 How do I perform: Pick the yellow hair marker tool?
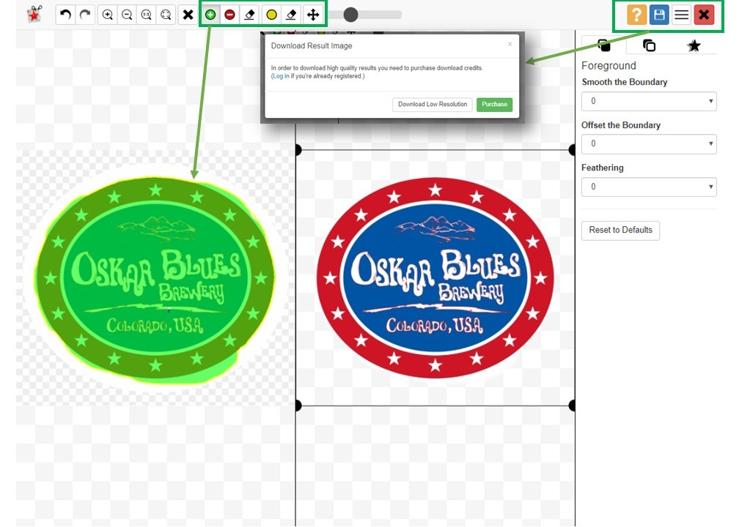[x=270, y=15]
